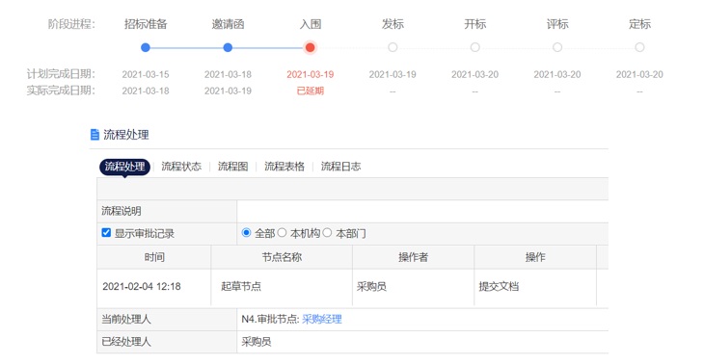This screenshot has height=364, width=704.
Task: Choose the 本部门 radio option
Action: [x=327, y=233]
